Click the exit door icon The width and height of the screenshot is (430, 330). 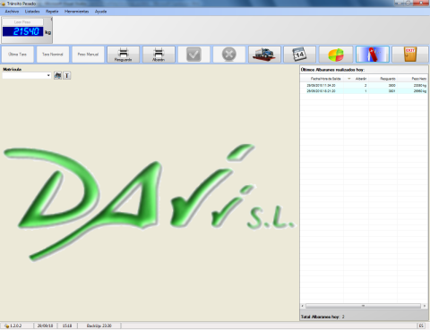pos(410,55)
